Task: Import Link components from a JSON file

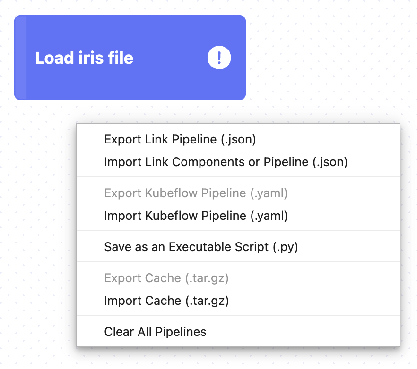Action: 226,162
